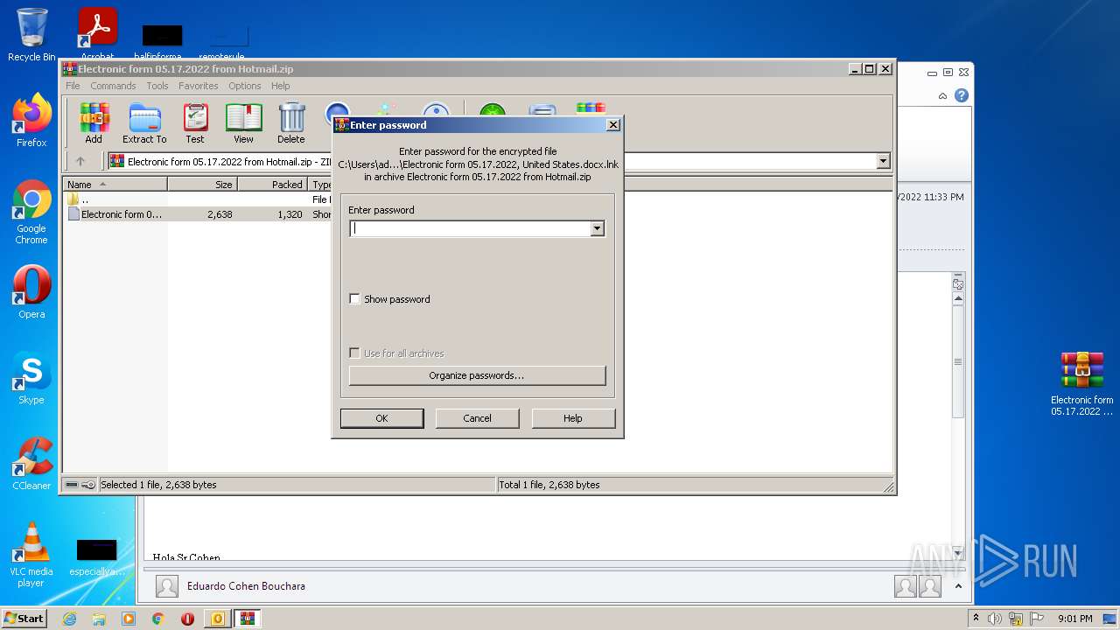Sort the file list by Packed column

pos(273,185)
